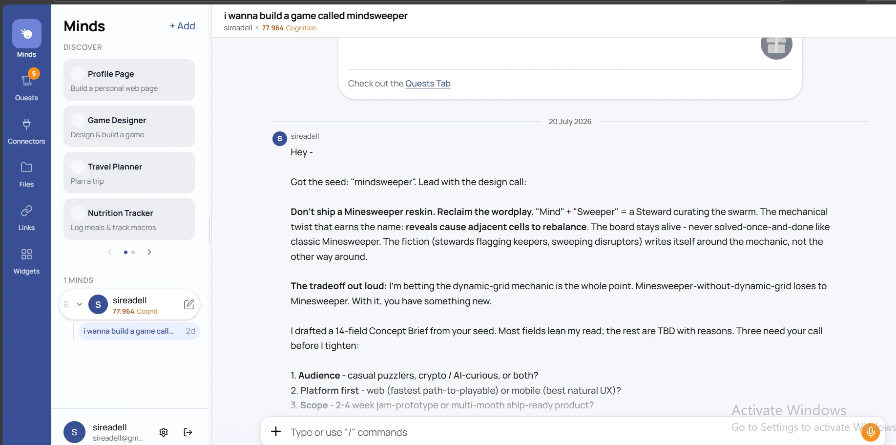Select the Game Designer discover card

(129, 127)
